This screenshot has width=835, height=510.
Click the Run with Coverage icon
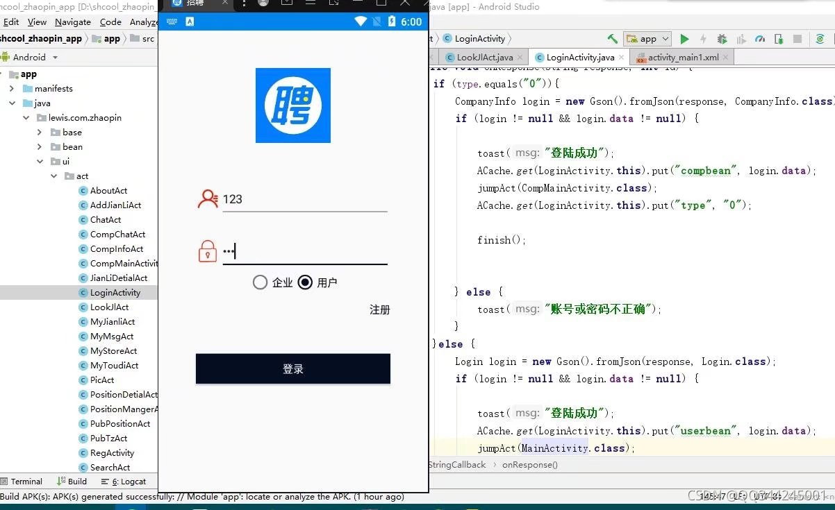point(741,39)
